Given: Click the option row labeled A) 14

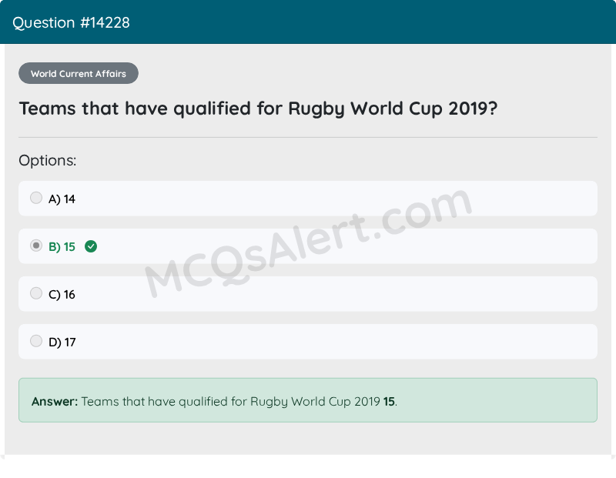Looking at the screenshot, I should [308, 198].
